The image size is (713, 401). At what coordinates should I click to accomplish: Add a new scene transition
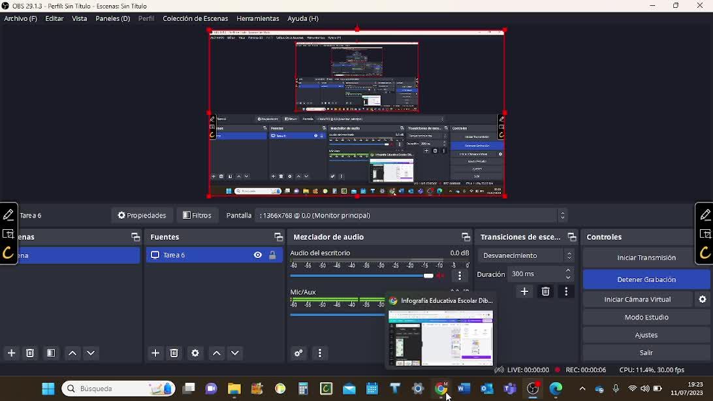(x=524, y=292)
